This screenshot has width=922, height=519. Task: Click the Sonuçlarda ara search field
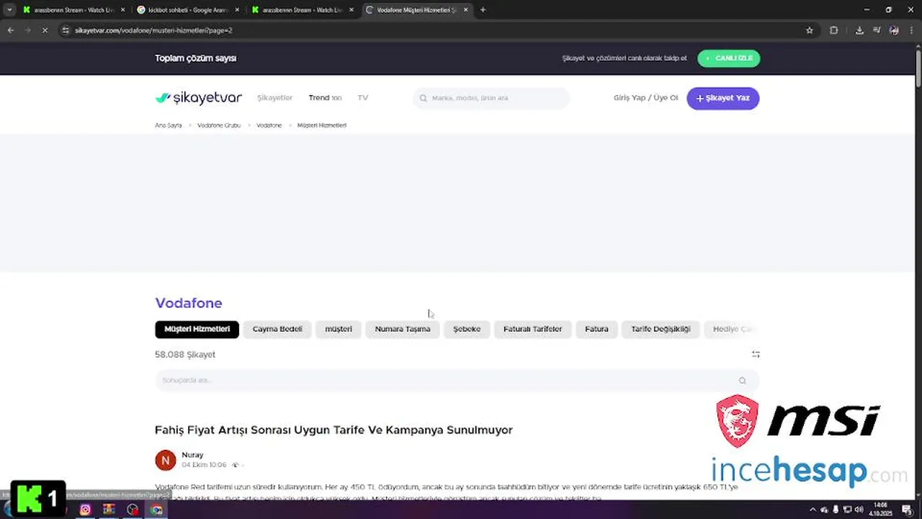(x=457, y=381)
